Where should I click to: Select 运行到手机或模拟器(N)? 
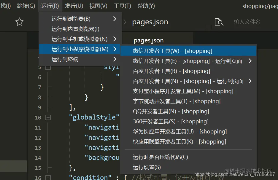80,39
